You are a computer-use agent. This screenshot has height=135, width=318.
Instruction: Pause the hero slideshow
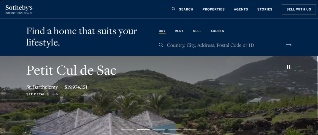tap(288, 67)
